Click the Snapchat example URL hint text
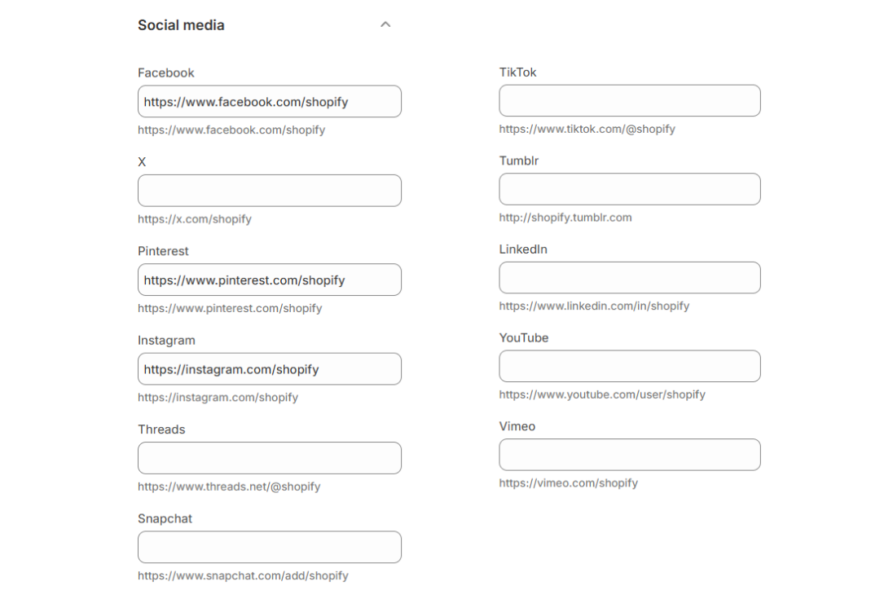893x599 pixels. click(x=243, y=575)
